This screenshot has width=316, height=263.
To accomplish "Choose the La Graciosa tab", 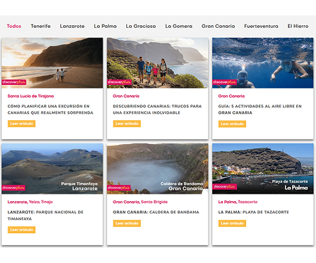I will [x=141, y=26].
